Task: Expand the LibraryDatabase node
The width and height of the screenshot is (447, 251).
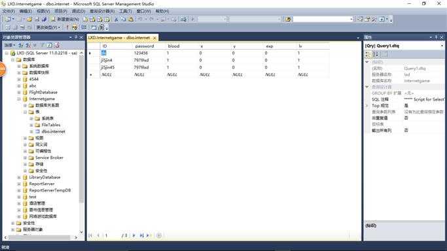Action: tap(19, 177)
